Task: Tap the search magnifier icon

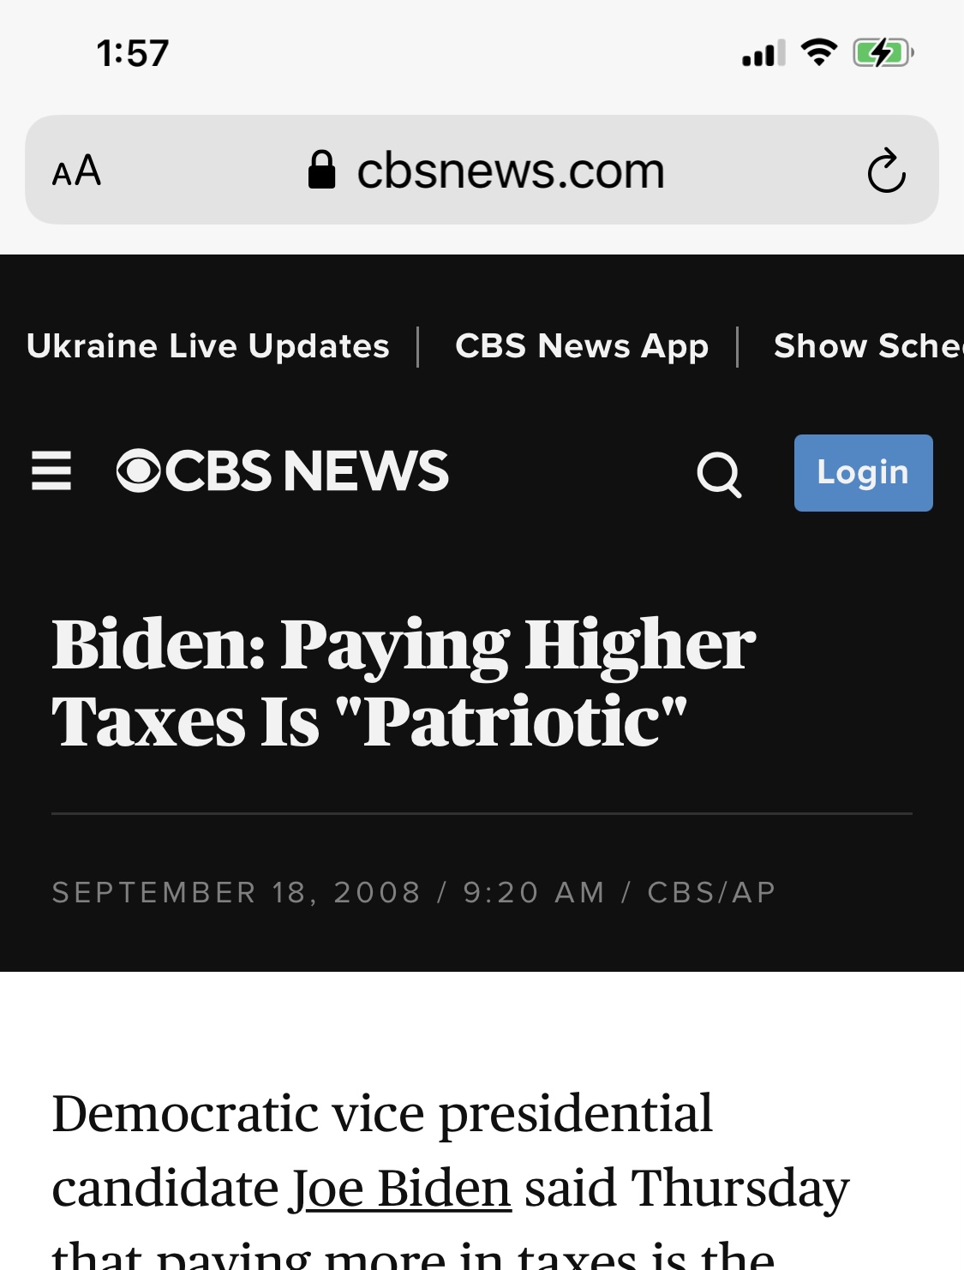Action: tap(719, 474)
